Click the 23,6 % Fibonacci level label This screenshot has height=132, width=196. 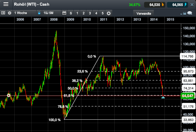click(82, 71)
